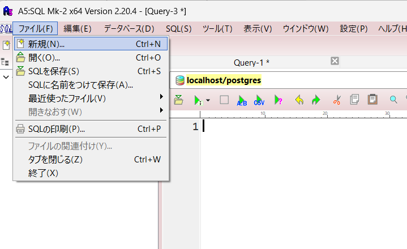Click into the SQL editor on line 1

click(x=283, y=127)
